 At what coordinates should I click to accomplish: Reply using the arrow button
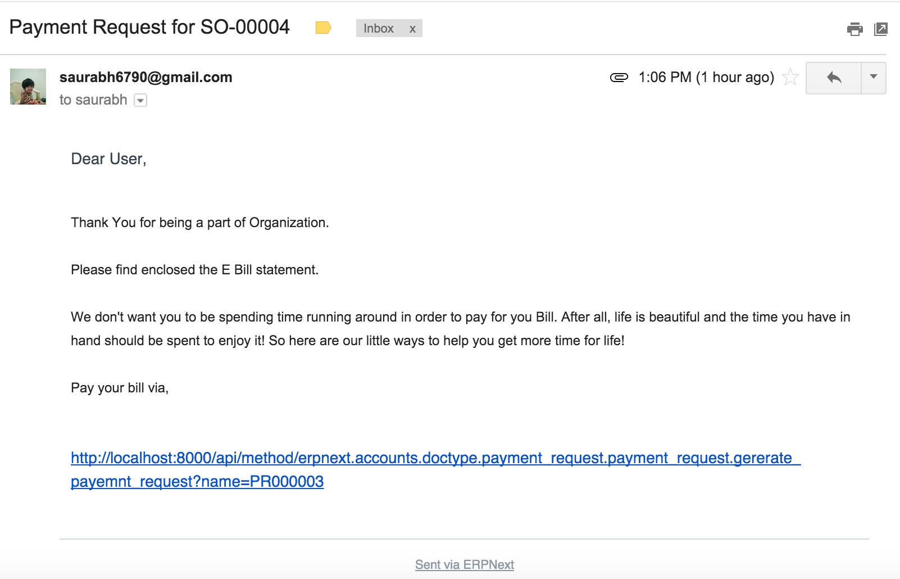click(834, 78)
